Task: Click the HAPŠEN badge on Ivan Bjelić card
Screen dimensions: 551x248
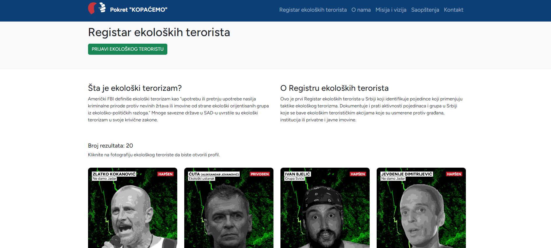Action: tap(358, 174)
